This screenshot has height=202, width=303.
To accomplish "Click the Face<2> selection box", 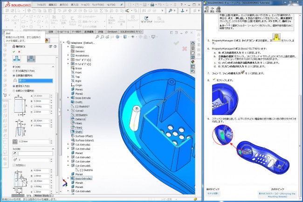I will 35,81.
